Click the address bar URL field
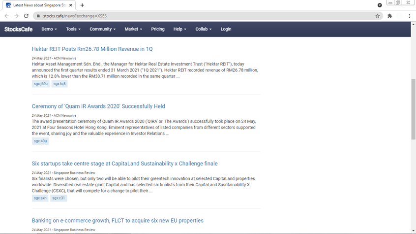This screenshot has width=416, height=234. click(x=207, y=16)
